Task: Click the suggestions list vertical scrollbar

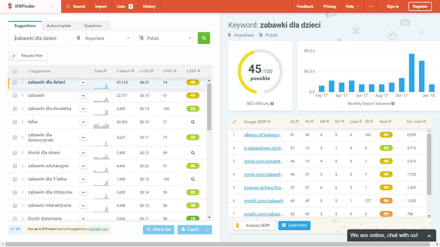Action: point(209,107)
